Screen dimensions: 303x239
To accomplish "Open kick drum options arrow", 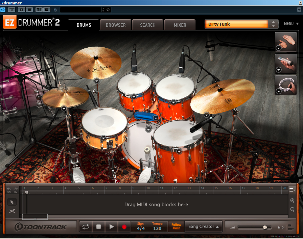I will coord(148,129).
